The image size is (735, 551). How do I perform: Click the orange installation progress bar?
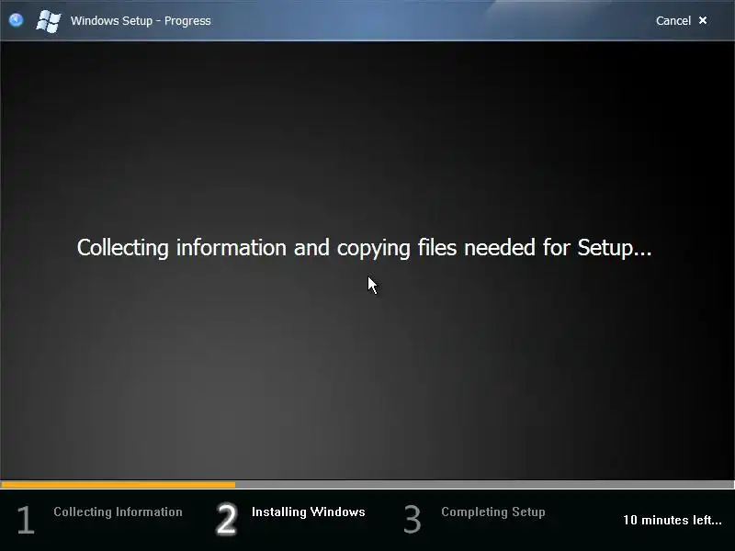119,485
